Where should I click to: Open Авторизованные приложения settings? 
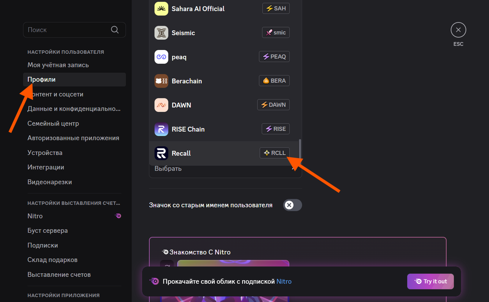(74, 138)
